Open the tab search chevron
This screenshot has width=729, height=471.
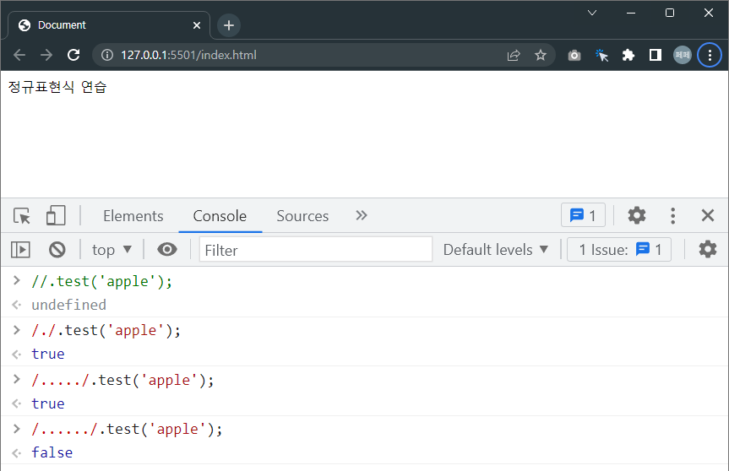(592, 13)
